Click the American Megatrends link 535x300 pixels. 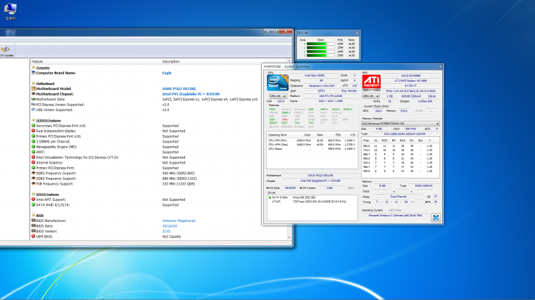[x=179, y=221]
